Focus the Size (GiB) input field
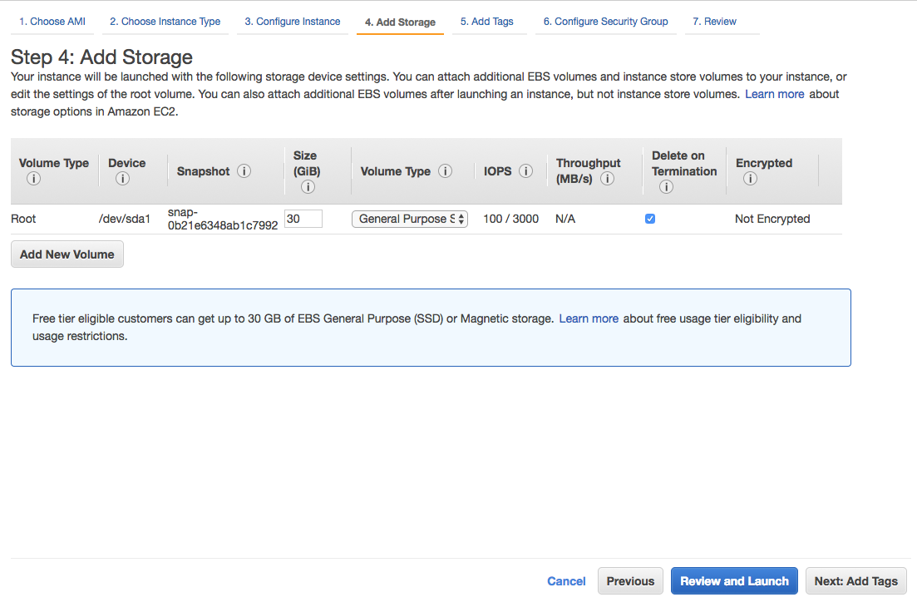 point(303,219)
